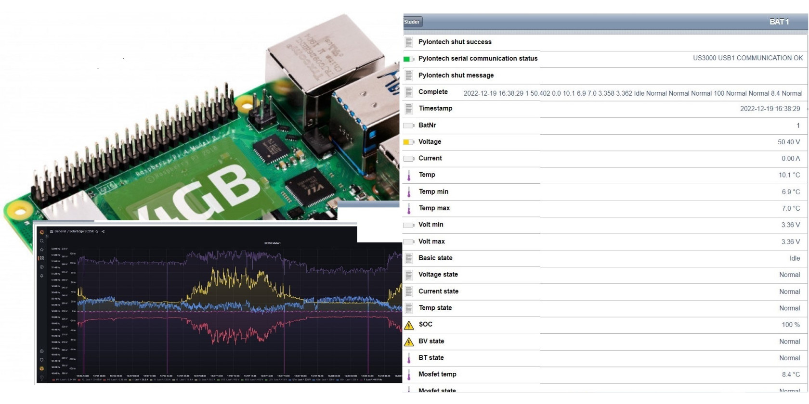Click the document icon beside Temp state
Viewport: 809px width, 404px height.
[x=409, y=308]
